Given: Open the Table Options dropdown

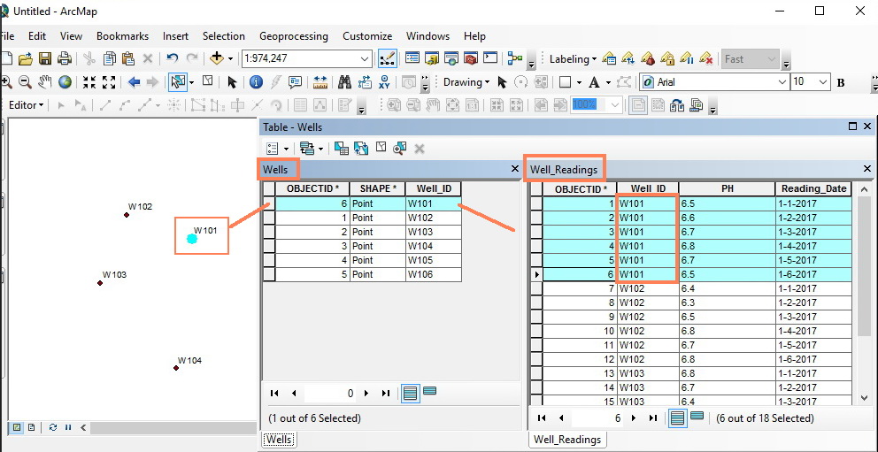Looking at the screenshot, I should pos(277,149).
